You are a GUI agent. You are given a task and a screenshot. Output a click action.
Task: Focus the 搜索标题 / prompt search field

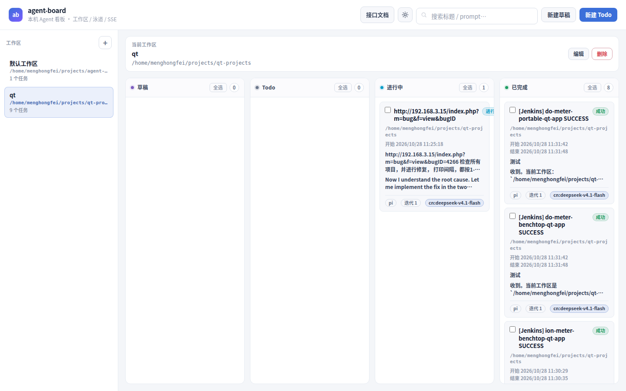click(x=477, y=16)
